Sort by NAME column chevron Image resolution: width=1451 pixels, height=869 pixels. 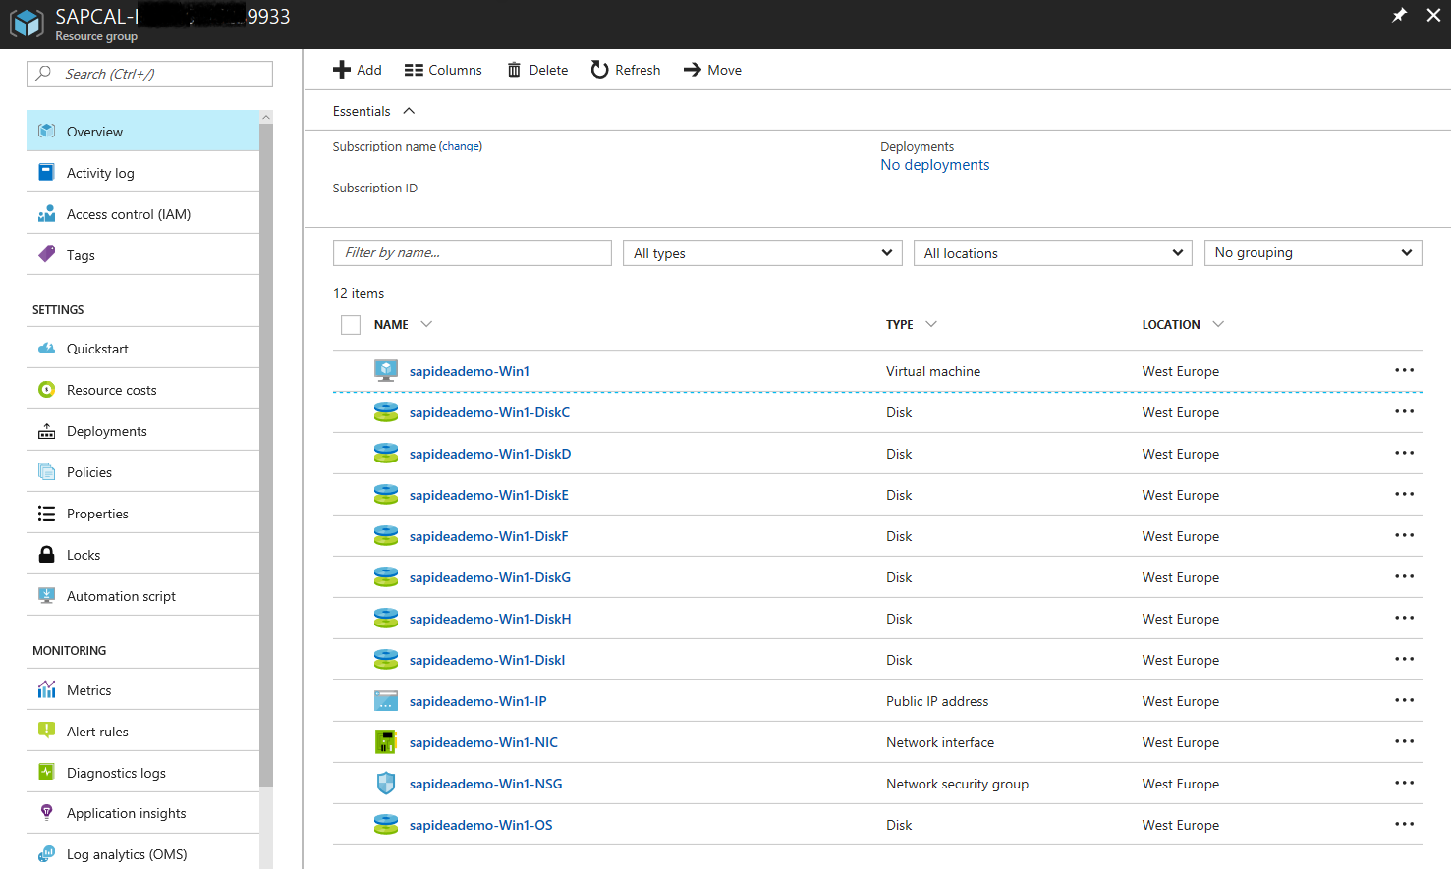[426, 324]
